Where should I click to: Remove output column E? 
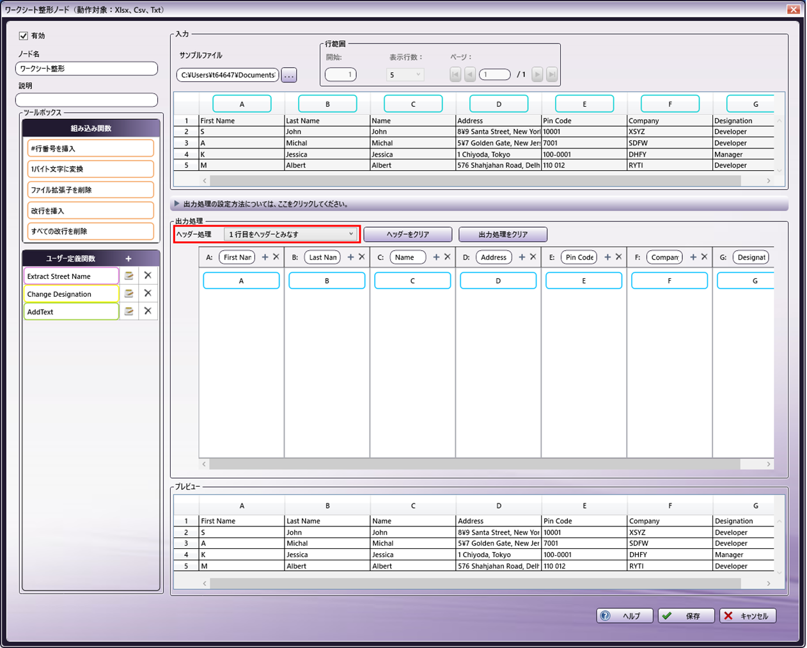coord(619,257)
